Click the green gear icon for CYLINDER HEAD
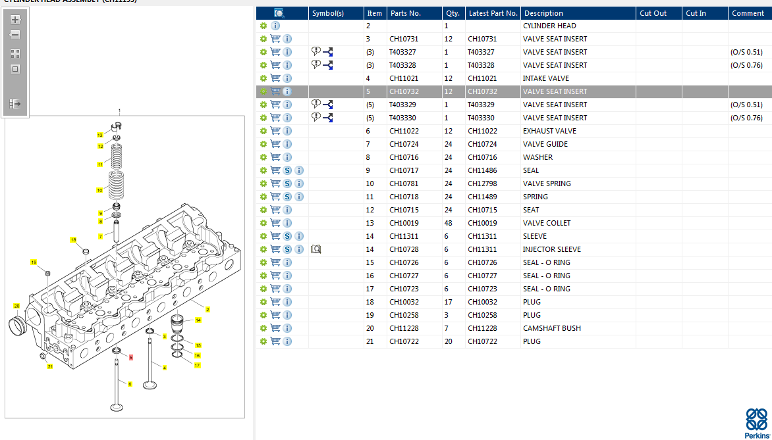 tap(263, 26)
